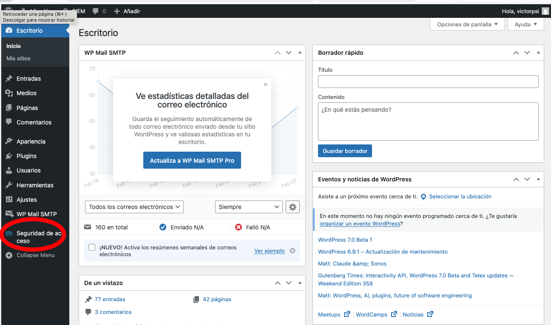Click into the Título input field

click(x=428, y=82)
